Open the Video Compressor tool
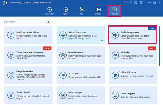 pos(81,35)
